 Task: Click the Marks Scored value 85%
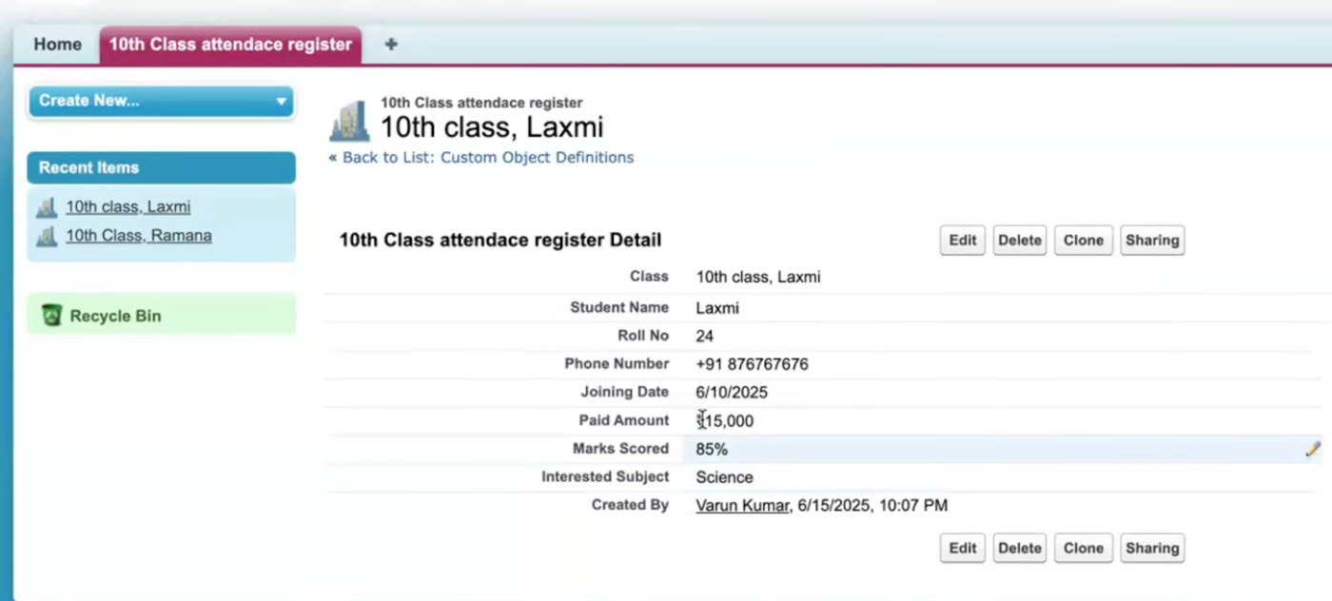[x=712, y=449]
